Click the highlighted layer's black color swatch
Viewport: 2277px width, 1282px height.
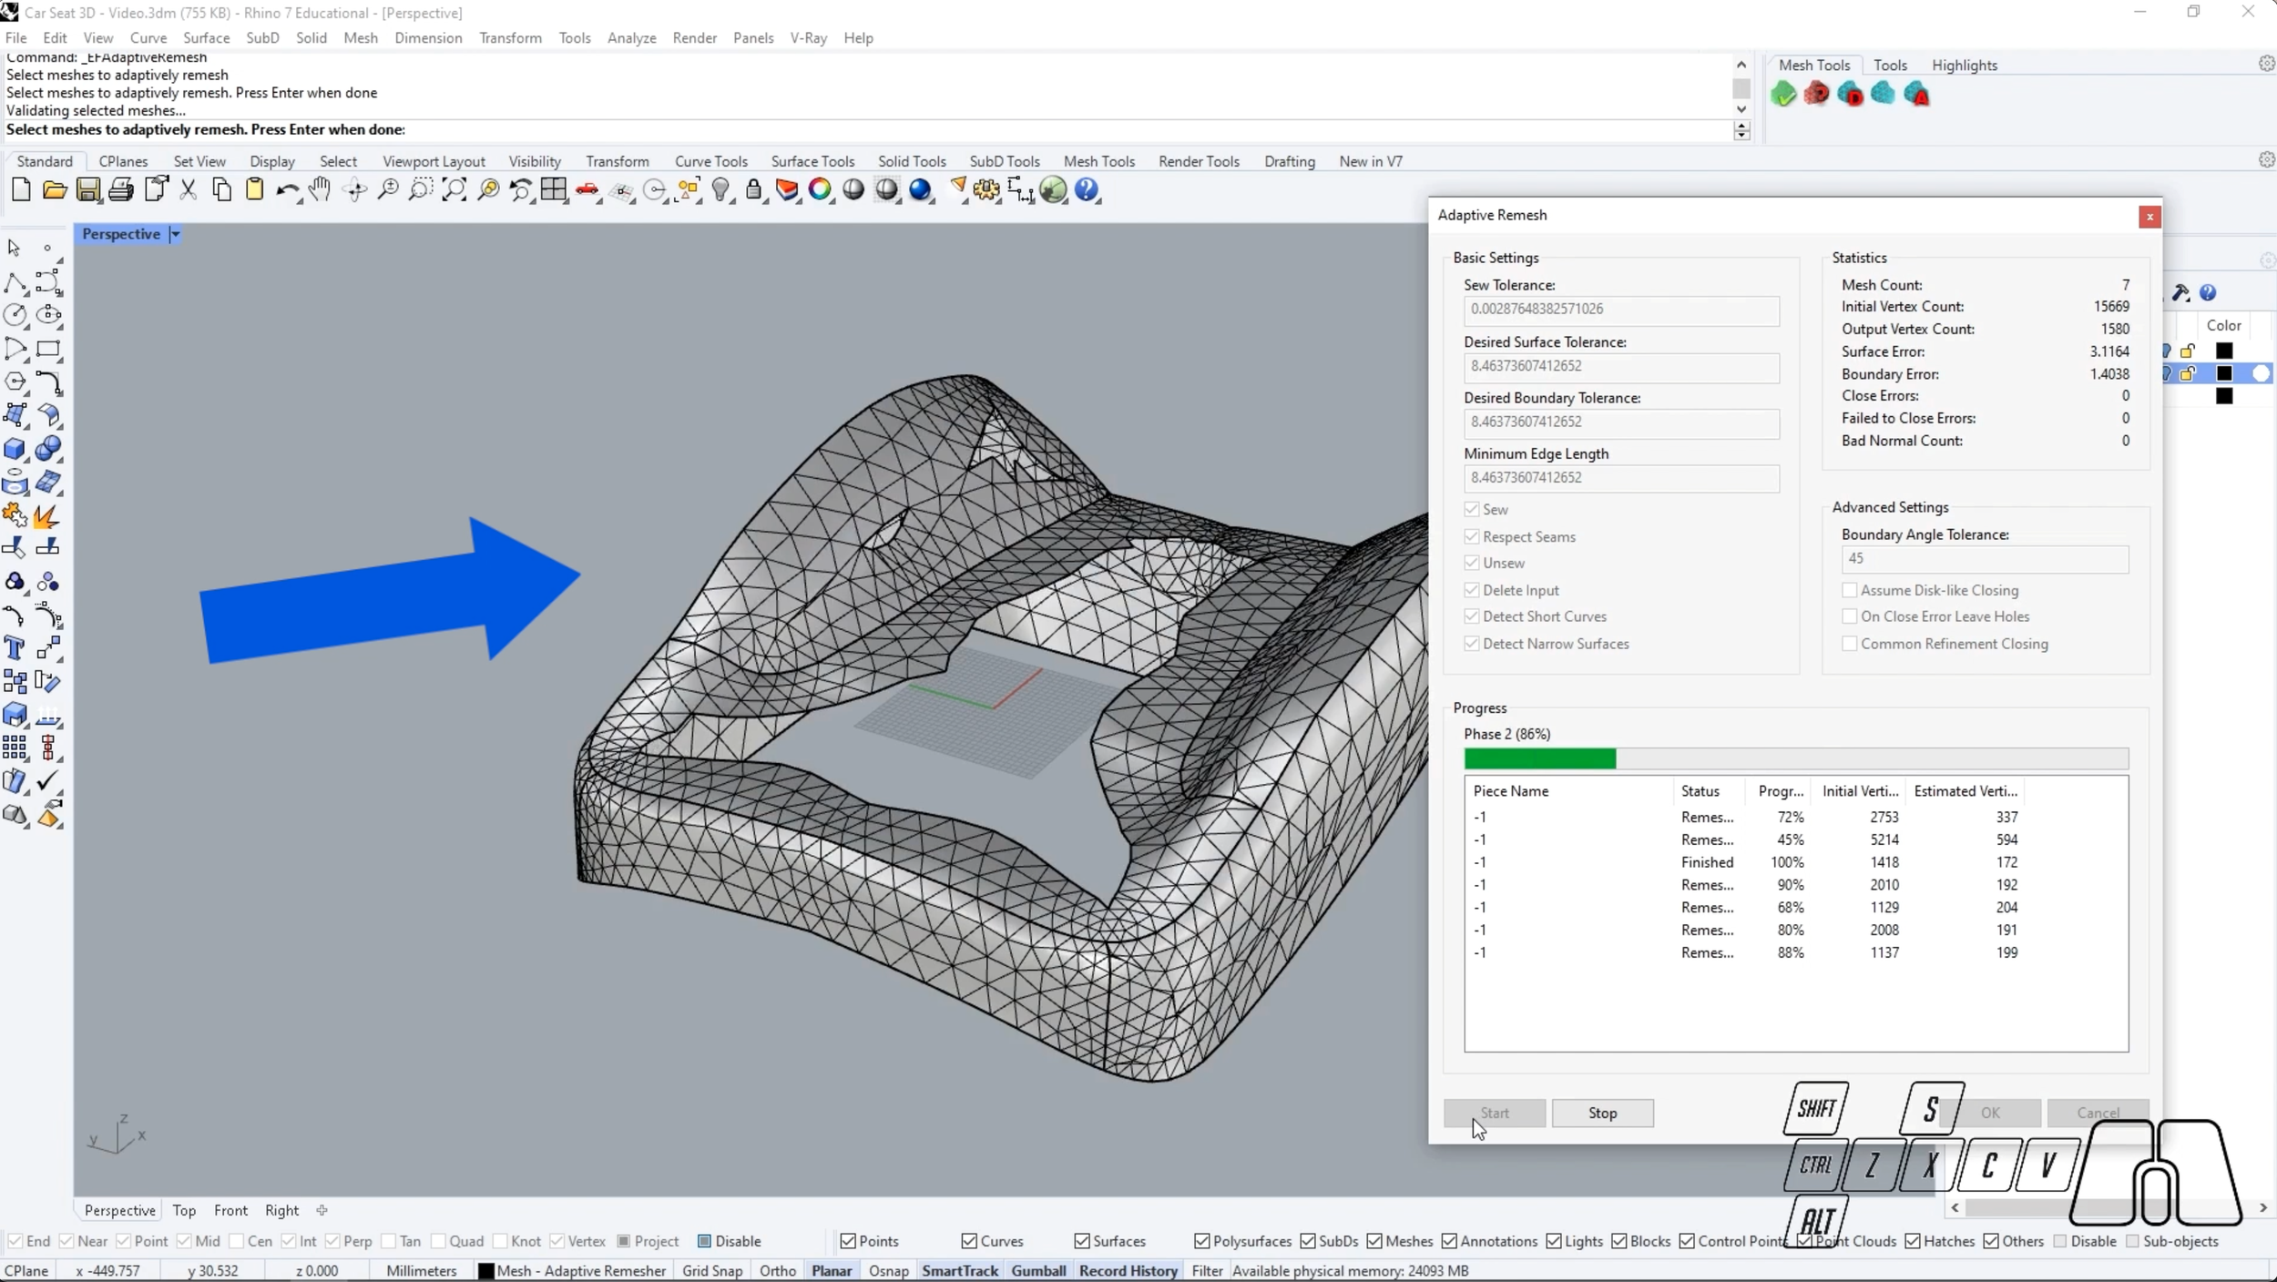coord(2224,373)
